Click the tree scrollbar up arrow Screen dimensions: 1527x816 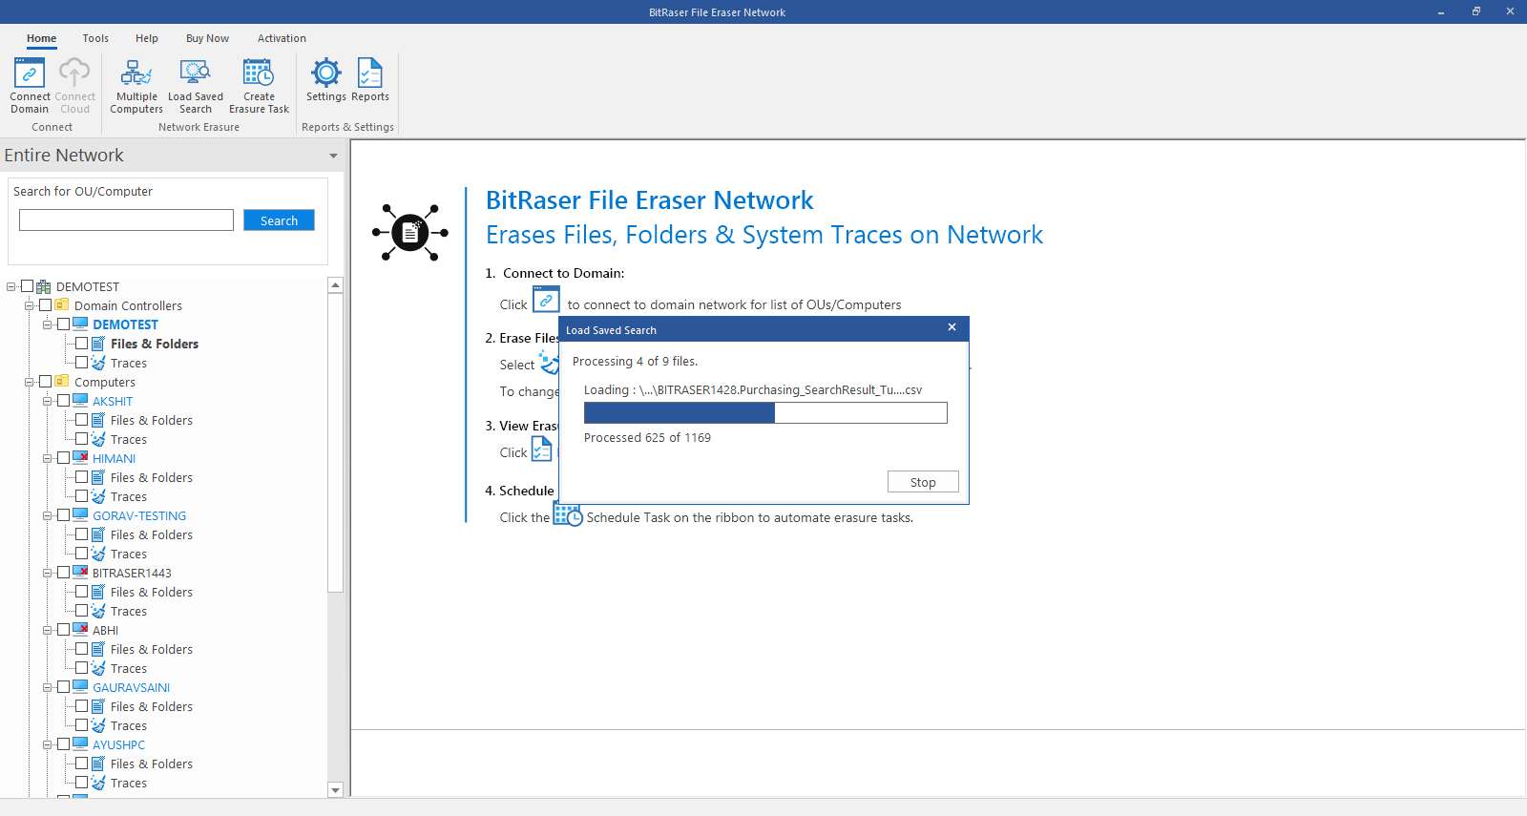(x=335, y=285)
